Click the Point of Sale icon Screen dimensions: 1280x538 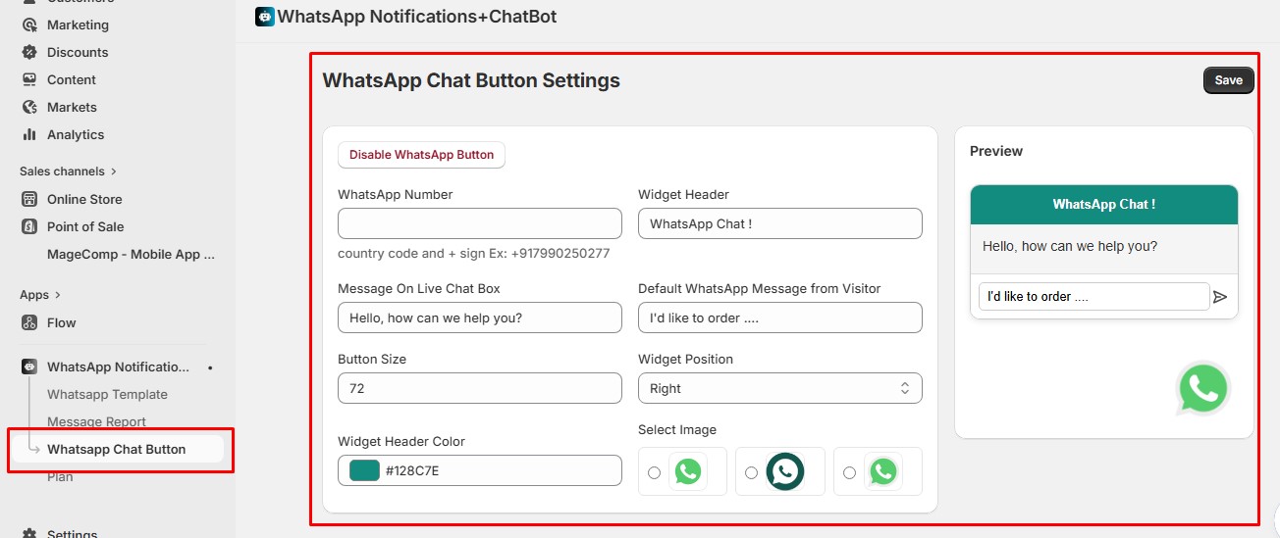coord(29,226)
